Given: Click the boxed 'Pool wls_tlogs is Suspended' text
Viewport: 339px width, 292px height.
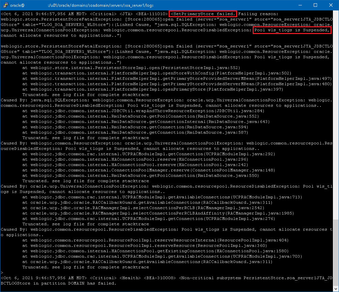Looking at the screenshot, I should pyautogui.click(x=292, y=30).
